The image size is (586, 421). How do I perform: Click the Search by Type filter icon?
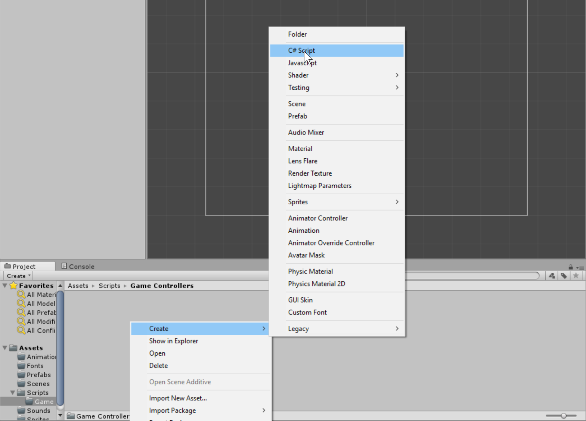coord(552,276)
